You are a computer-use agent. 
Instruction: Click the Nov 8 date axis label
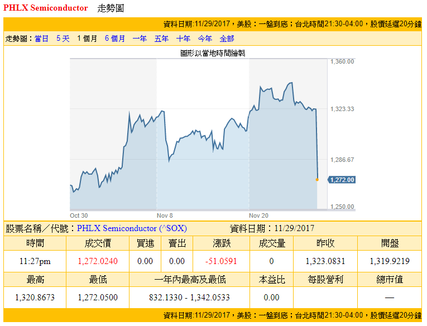coord(165,215)
